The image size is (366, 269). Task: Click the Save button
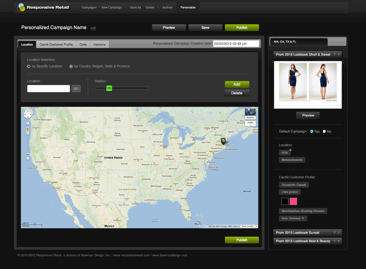pyautogui.click(x=205, y=28)
